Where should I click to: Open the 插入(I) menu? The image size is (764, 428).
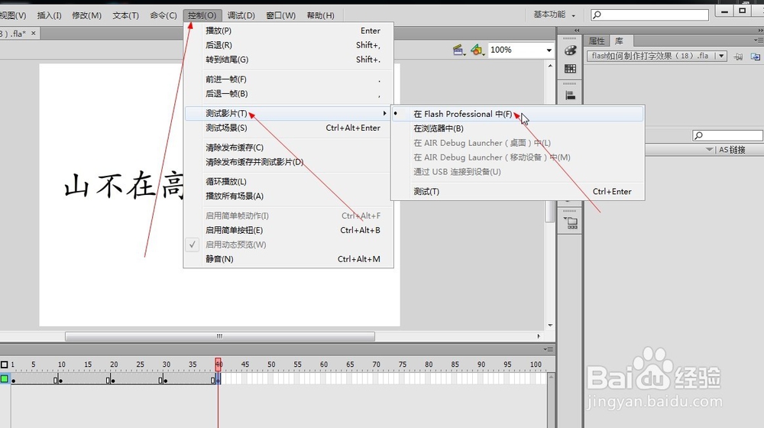click(49, 15)
